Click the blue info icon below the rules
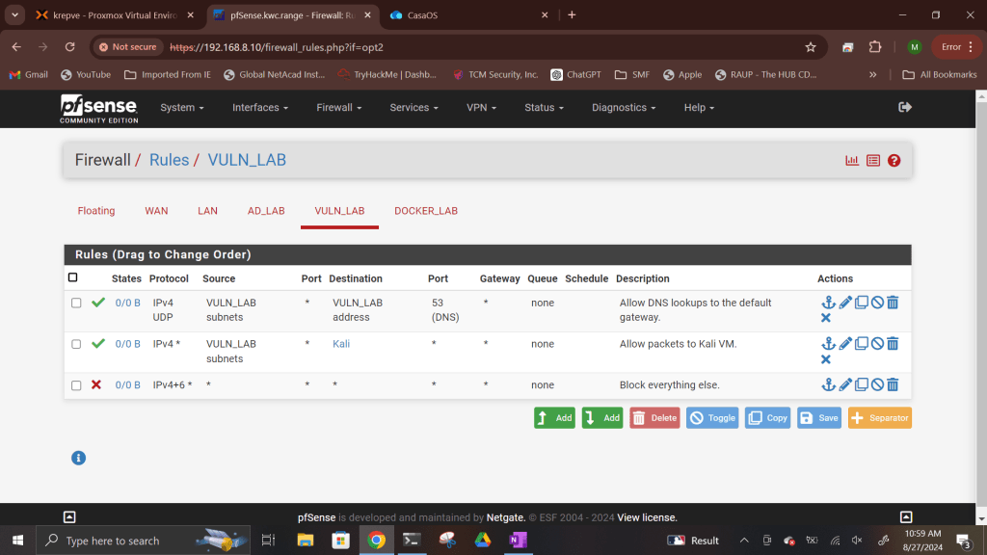The width and height of the screenshot is (987, 555). pyautogui.click(x=79, y=458)
